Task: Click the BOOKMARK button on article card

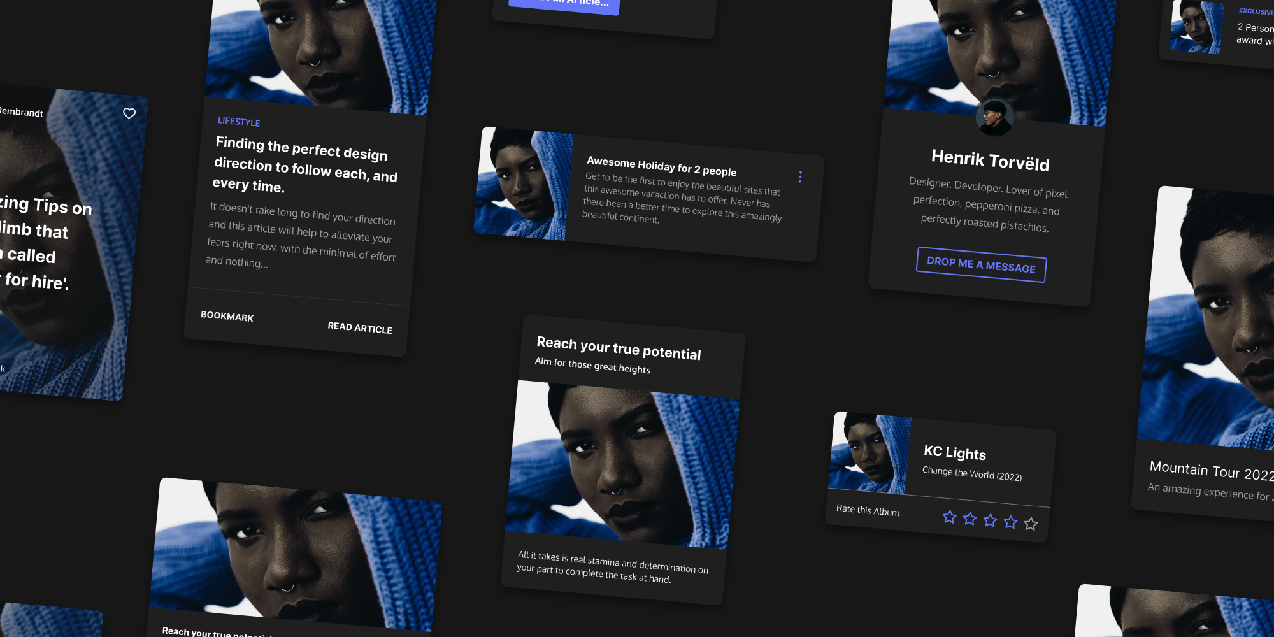Action: tap(227, 316)
